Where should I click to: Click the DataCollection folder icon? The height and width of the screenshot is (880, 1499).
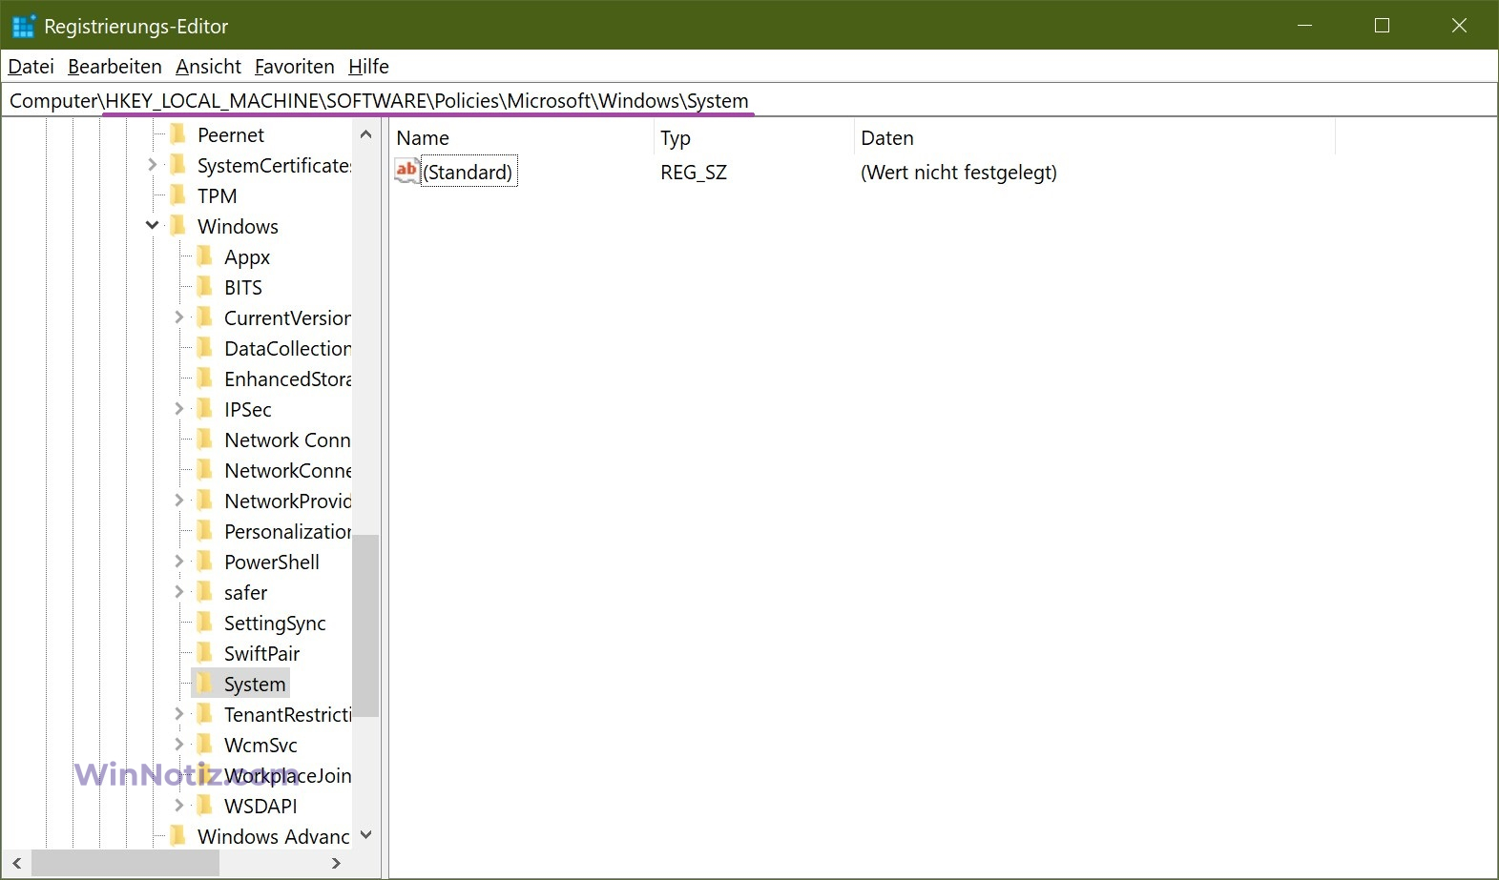pos(204,348)
